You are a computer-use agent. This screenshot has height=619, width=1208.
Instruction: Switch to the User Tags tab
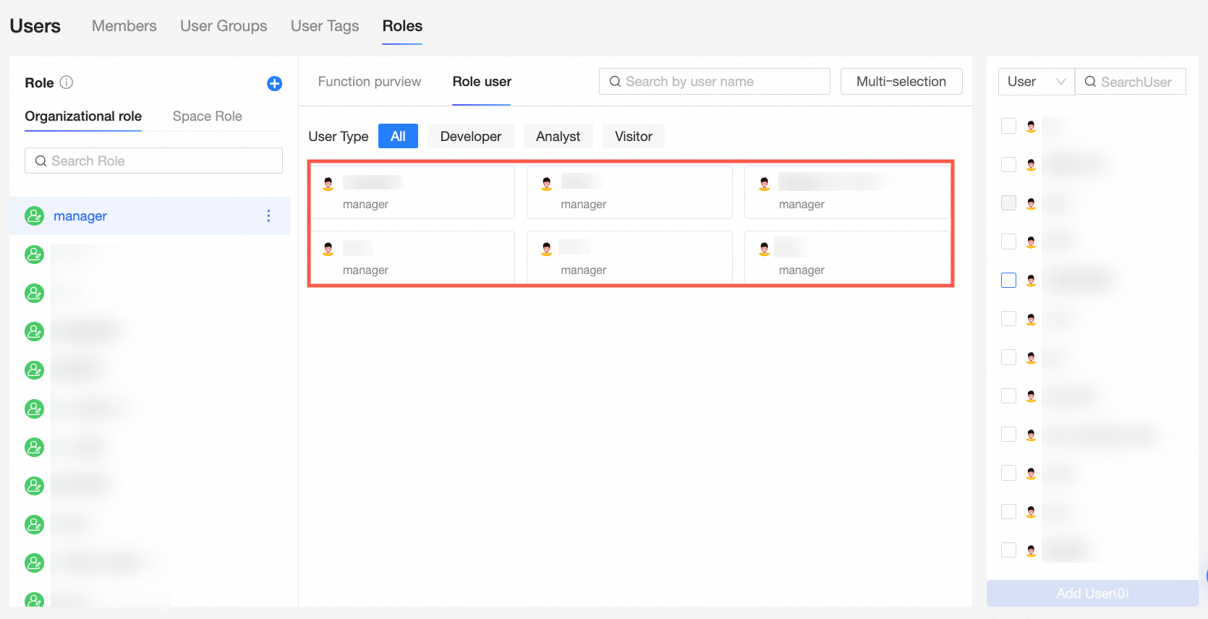point(325,26)
